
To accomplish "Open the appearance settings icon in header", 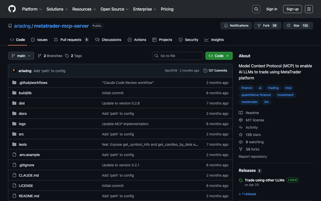I will tap(309, 9).
